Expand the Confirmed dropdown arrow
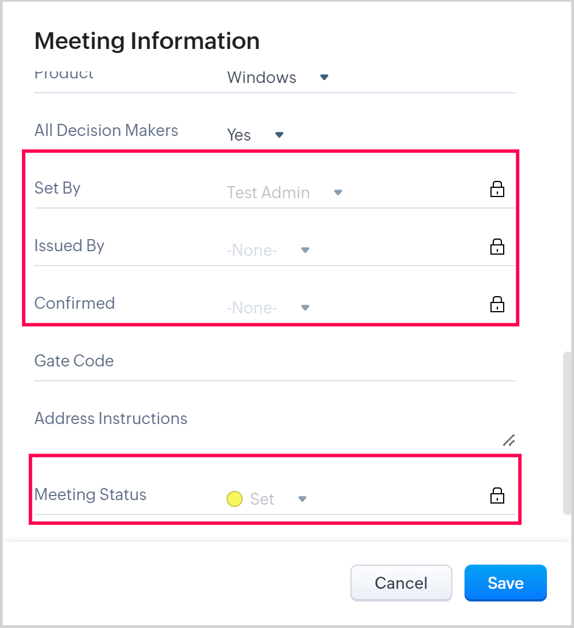This screenshot has width=574, height=628. [305, 308]
